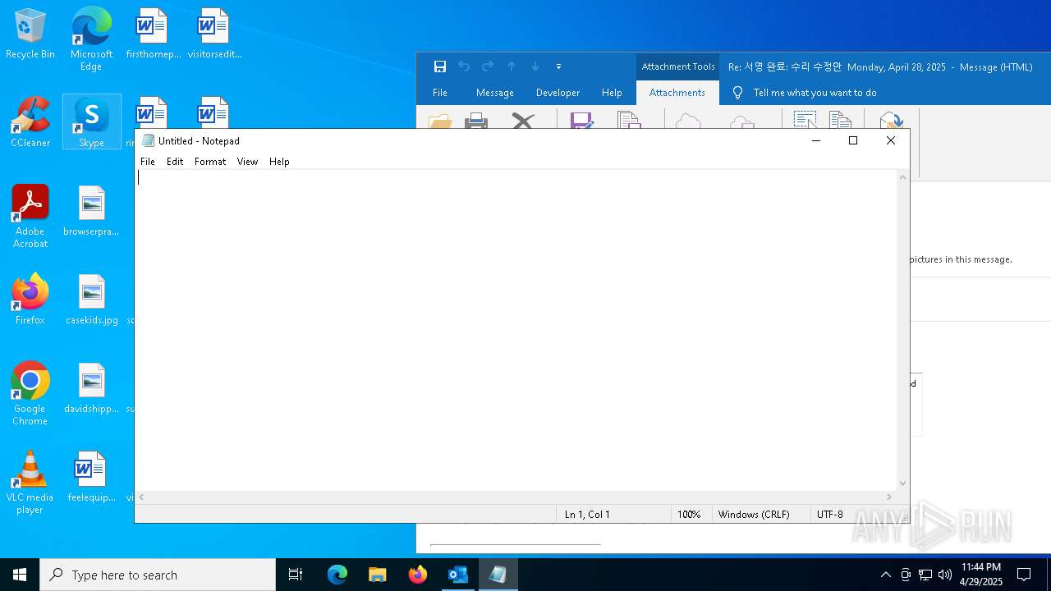
Task: Click the Notepad taskbar button
Action: (498, 575)
